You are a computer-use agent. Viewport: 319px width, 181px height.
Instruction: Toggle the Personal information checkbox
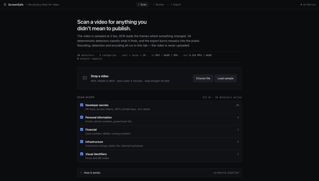point(82,118)
